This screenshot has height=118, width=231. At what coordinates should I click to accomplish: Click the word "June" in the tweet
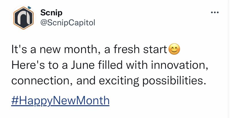[x=83, y=65]
